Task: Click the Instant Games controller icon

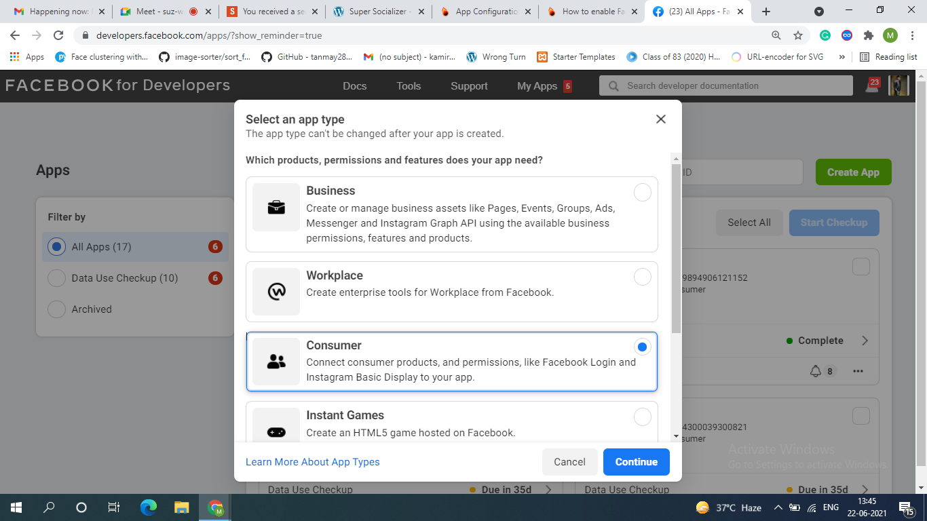Action: 276,431
